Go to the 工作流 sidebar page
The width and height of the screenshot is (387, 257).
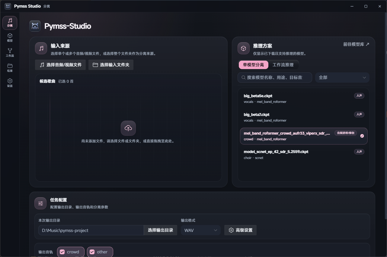[x=10, y=53]
